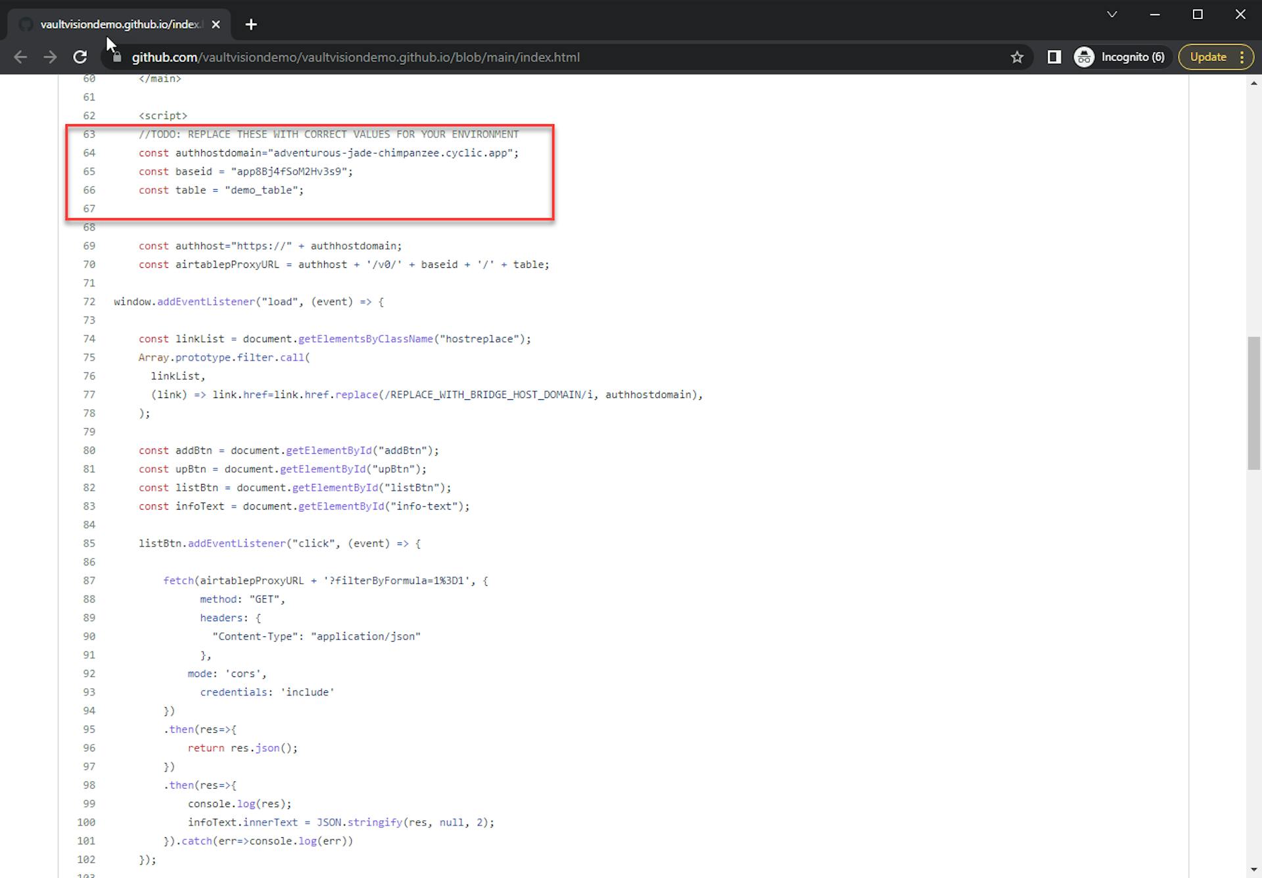Click the vertical scrollbar thumb
1262x878 pixels.
[1253, 403]
